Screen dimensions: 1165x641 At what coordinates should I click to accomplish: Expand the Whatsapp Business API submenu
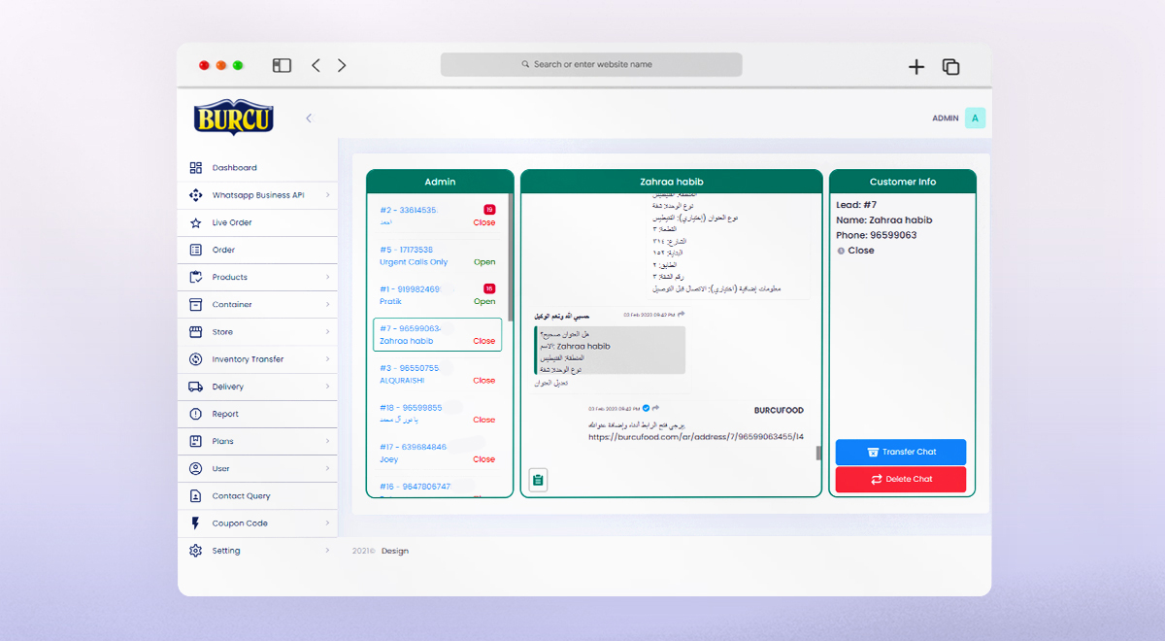coord(327,195)
